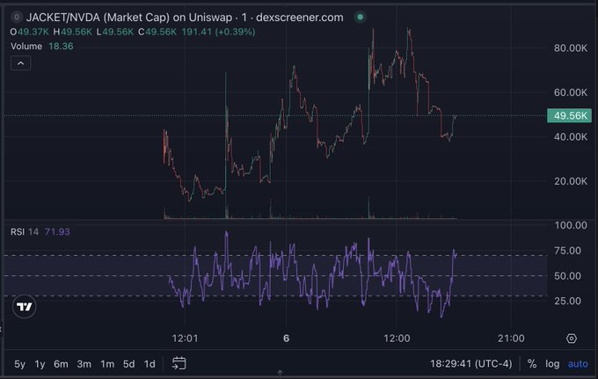This screenshot has width=598, height=379.
Task: Click the 20.00K price axis label
Action: pyautogui.click(x=571, y=181)
